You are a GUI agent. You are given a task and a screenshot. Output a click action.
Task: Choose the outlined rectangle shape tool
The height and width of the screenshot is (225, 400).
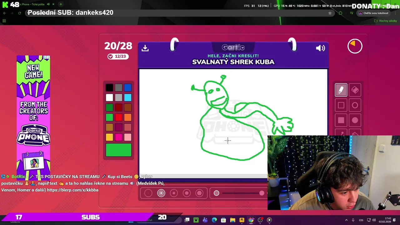(x=341, y=105)
